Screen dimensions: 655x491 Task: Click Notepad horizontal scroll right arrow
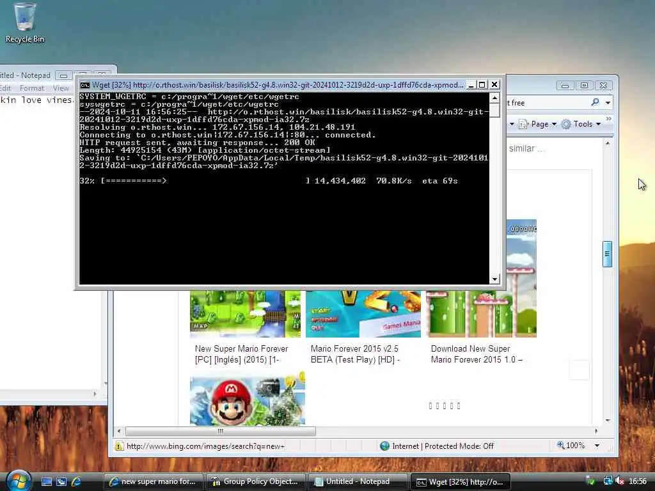(95, 393)
